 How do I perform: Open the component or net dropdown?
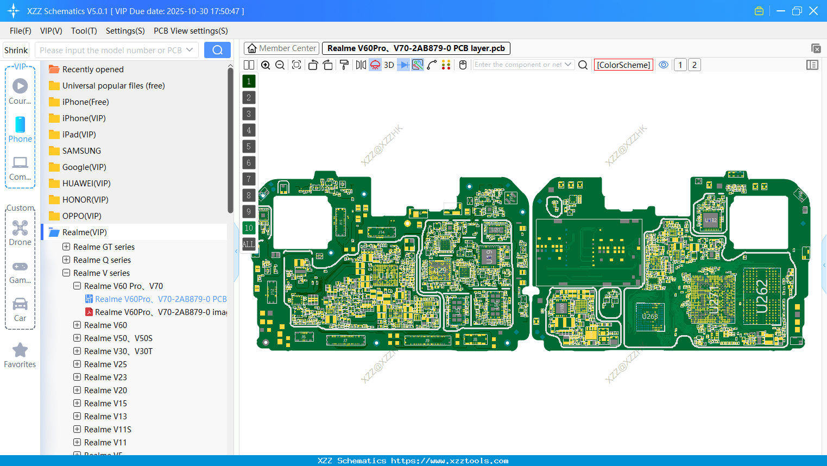568,65
